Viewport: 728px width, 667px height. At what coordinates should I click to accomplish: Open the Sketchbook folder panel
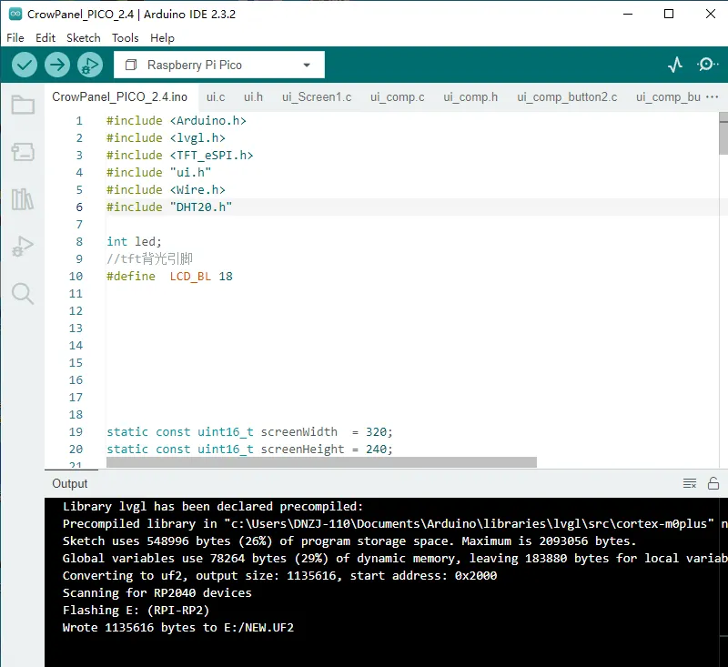click(23, 105)
